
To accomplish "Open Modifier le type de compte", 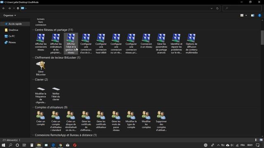I will point(131,120).
